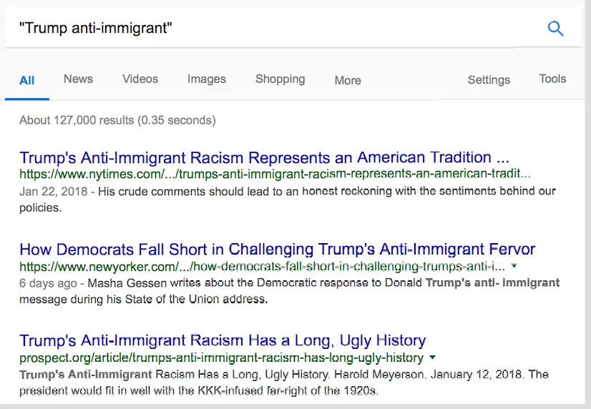Expand the More search categories menu

tap(348, 80)
